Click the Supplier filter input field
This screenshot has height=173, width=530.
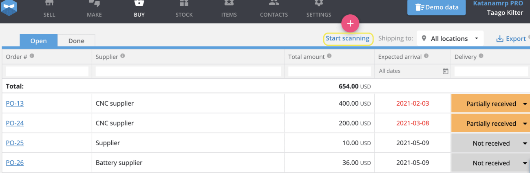[x=188, y=71]
